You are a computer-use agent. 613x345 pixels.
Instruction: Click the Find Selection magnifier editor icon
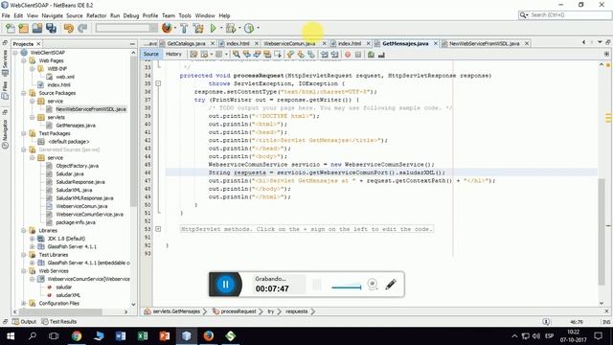[237, 55]
